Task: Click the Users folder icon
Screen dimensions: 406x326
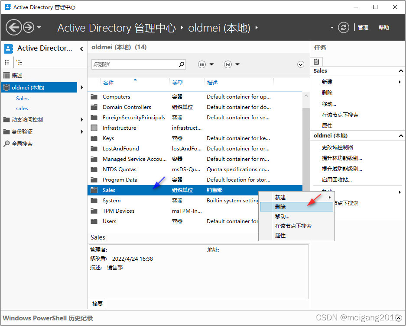Action: pos(94,221)
